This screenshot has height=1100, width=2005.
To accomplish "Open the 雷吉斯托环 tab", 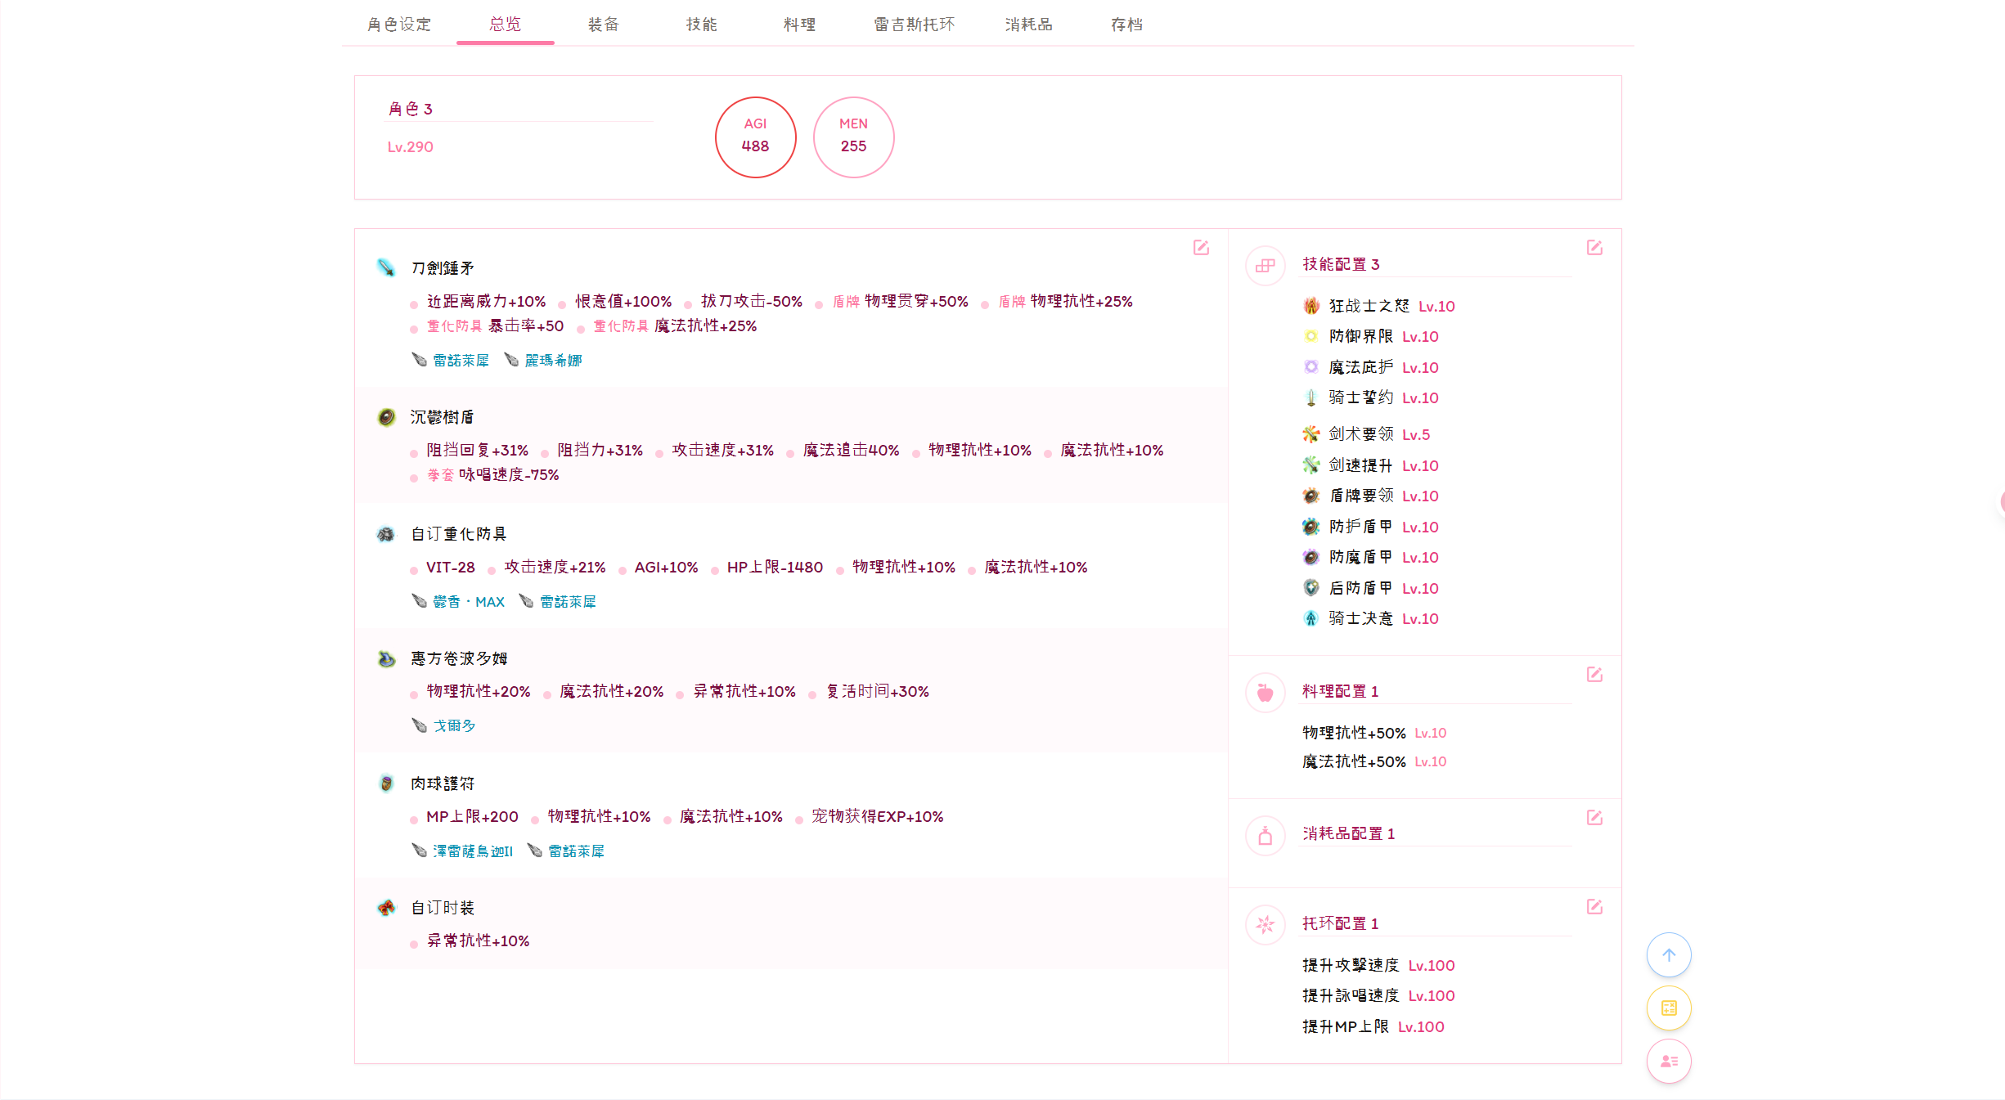I will pos(914,25).
